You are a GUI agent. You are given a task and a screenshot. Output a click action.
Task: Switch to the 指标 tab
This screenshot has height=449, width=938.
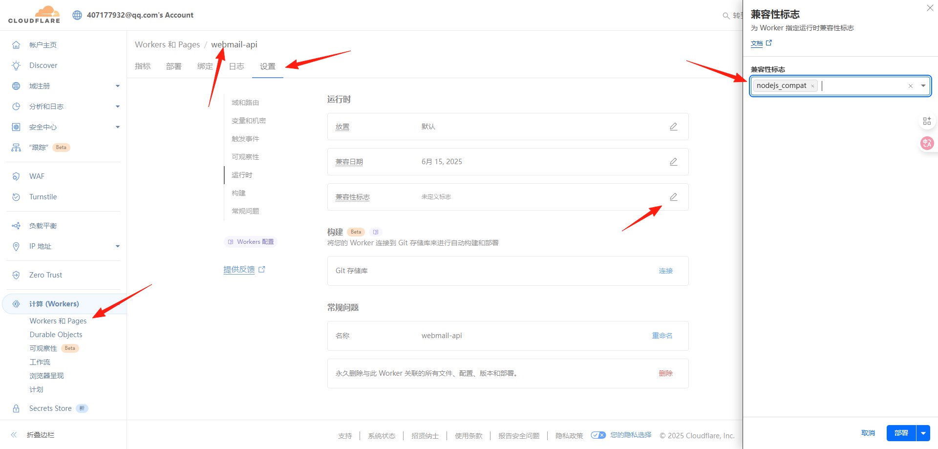click(143, 66)
